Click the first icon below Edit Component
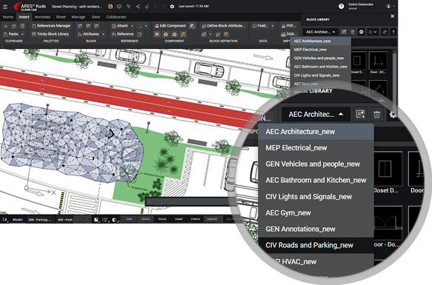432x285 pixels. (157, 34)
